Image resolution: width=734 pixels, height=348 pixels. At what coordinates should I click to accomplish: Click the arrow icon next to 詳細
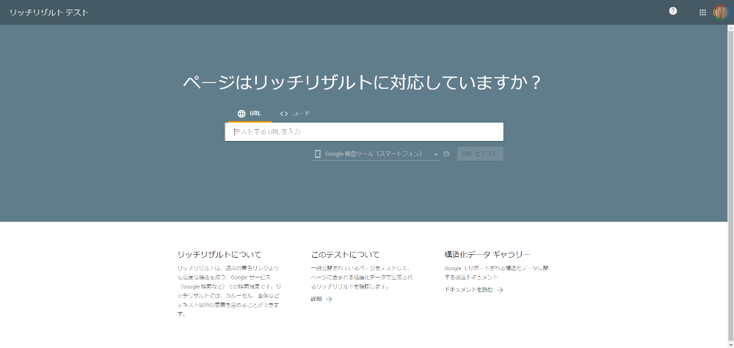[x=329, y=300]
